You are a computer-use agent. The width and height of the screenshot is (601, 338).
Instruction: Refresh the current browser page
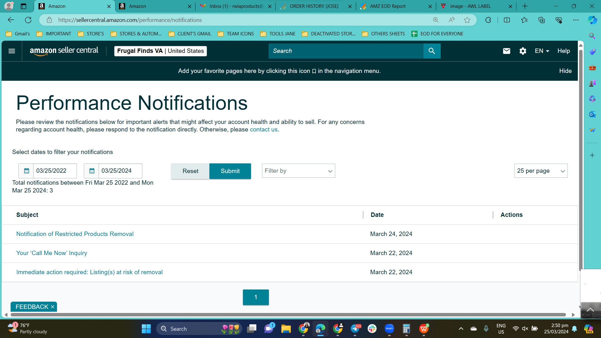coord(28,20)
